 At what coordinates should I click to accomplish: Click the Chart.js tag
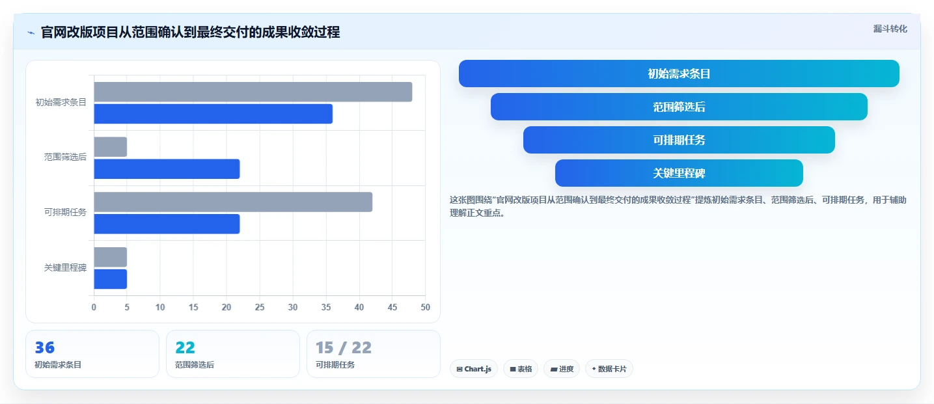point(474,369)
